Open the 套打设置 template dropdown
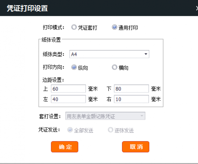The image size is (198, 164). [x=105, y=116]
